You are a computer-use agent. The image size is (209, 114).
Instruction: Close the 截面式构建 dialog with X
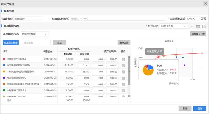[205, 4]
